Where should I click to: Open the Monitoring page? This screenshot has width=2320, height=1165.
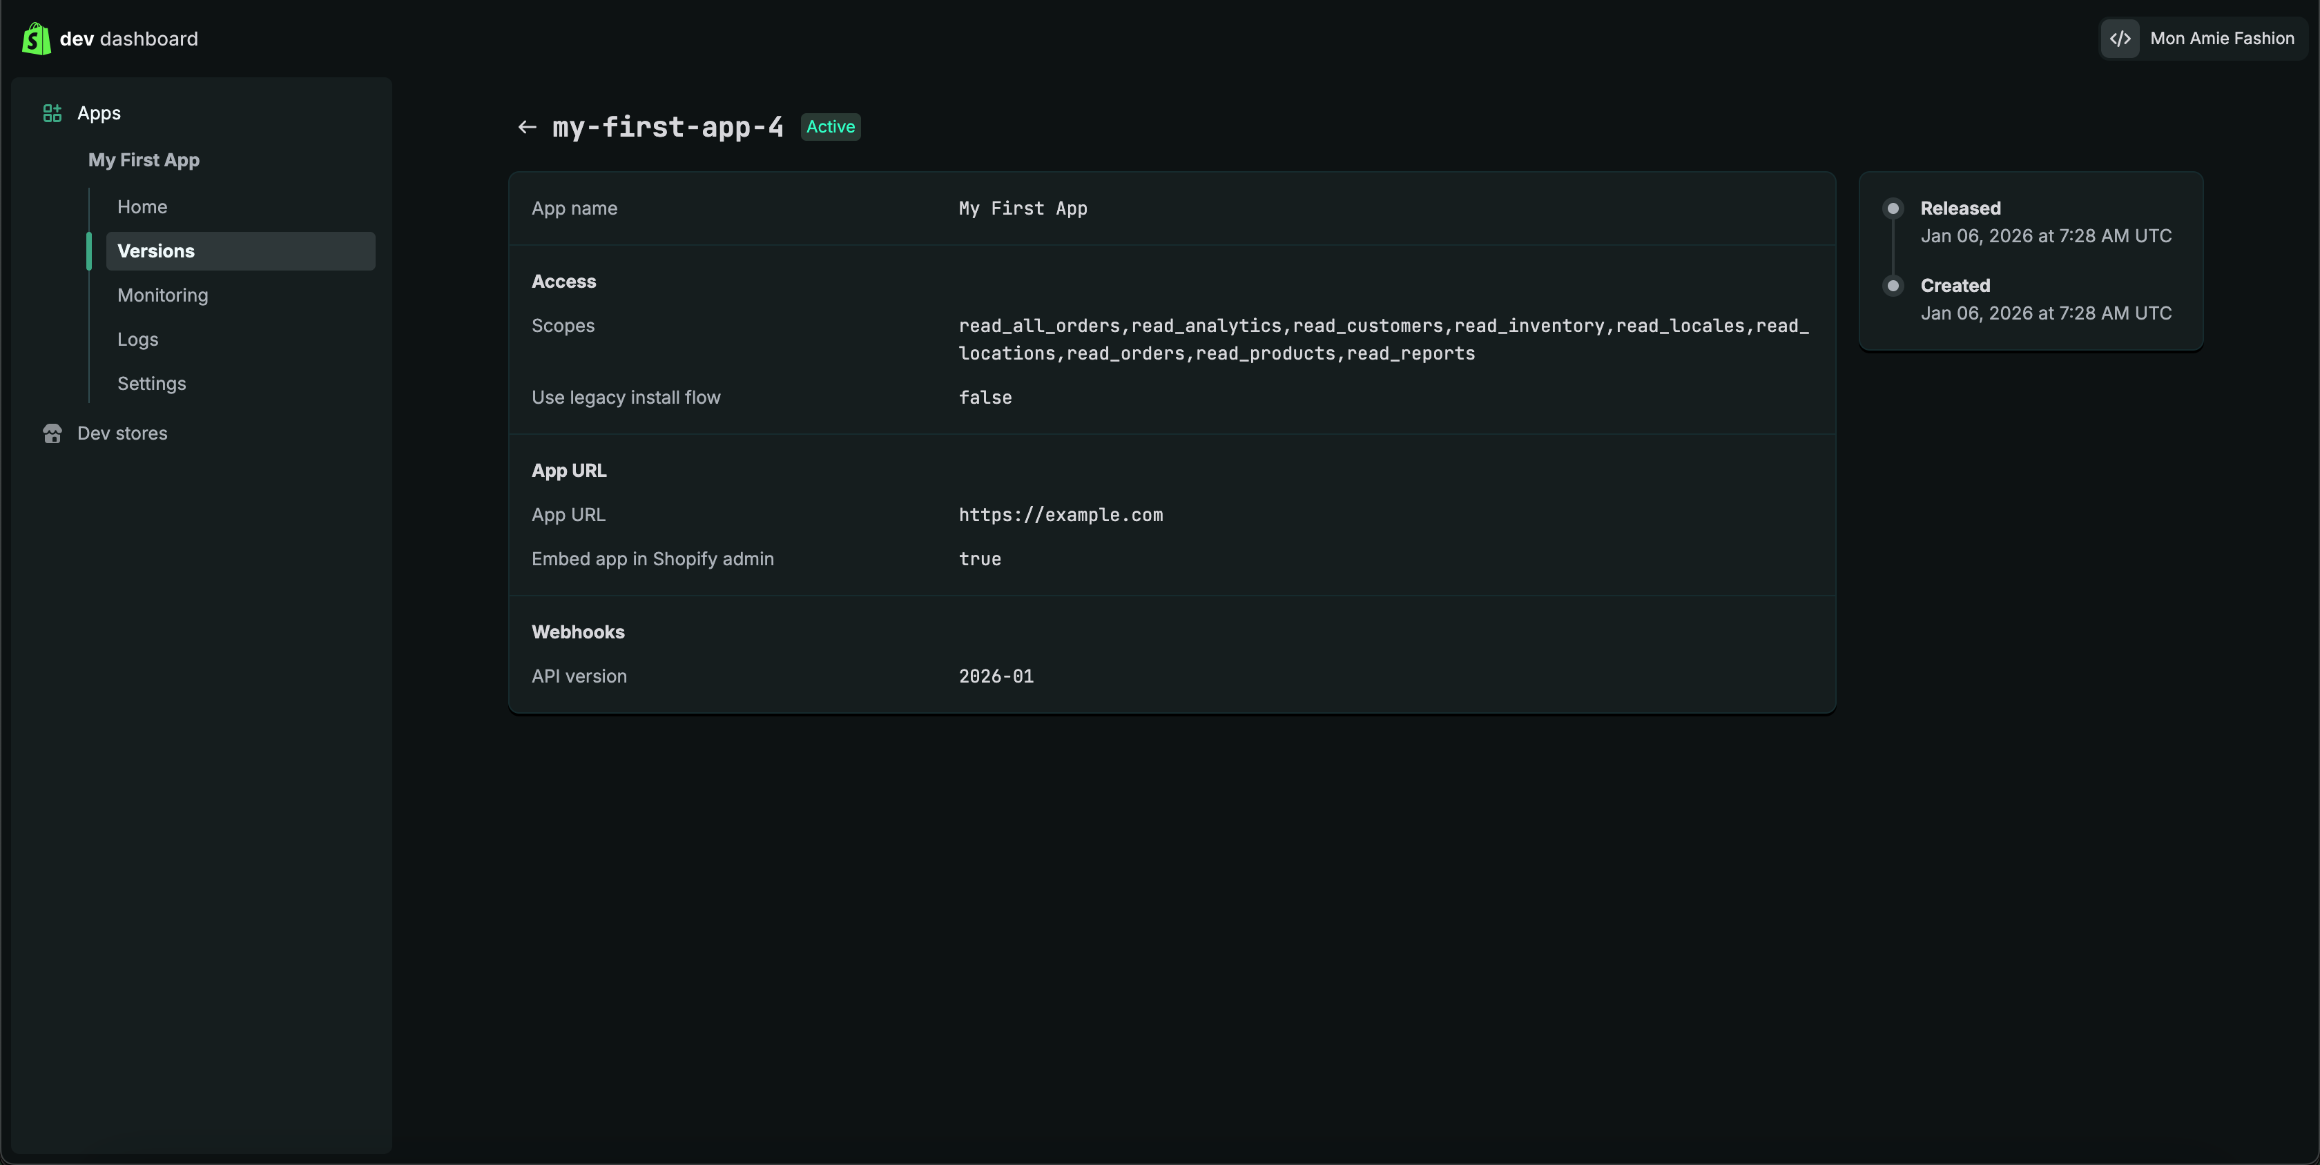[163, 295]
